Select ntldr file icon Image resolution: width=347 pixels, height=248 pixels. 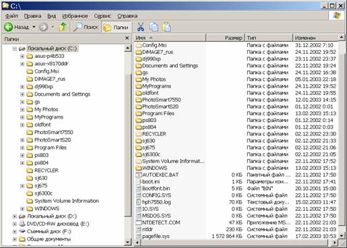(x=138, y=229)
